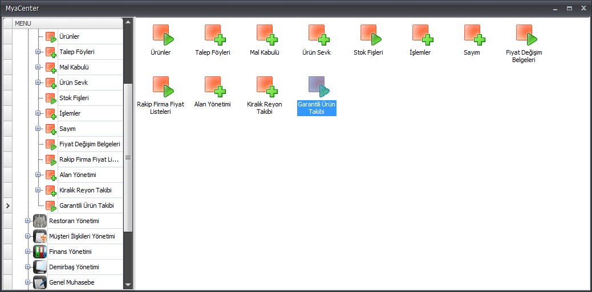Click the Genel Muhasebe tree icon
The image size is (592, 292).
40,282
